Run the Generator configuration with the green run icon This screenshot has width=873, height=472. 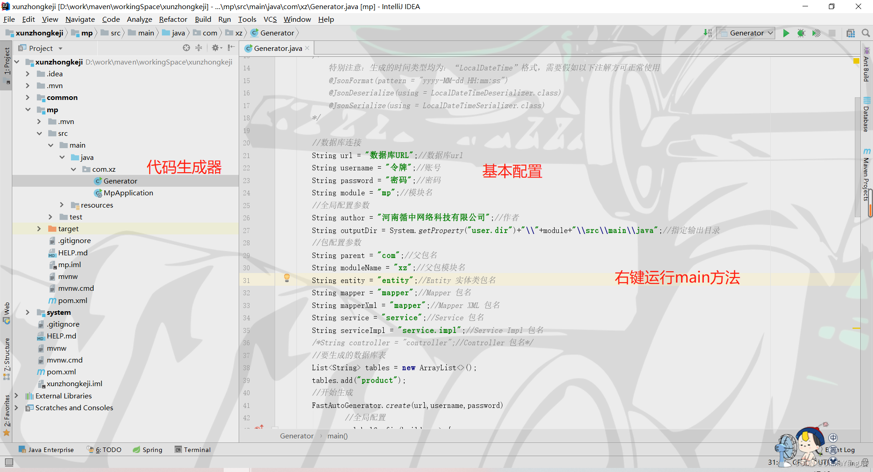(x=787, y=33)
